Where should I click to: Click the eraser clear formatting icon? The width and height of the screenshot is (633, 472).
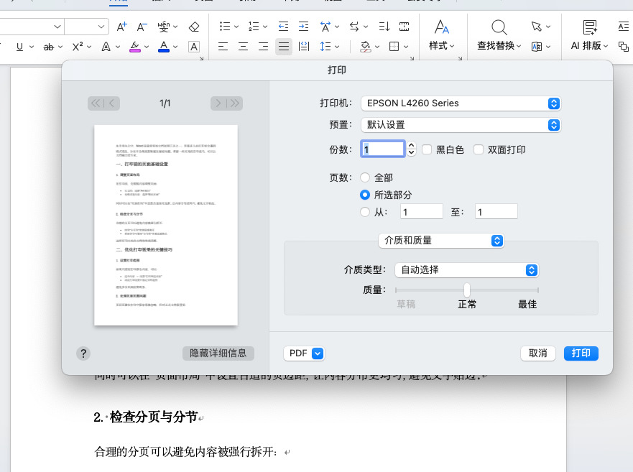tap(194, 27)
